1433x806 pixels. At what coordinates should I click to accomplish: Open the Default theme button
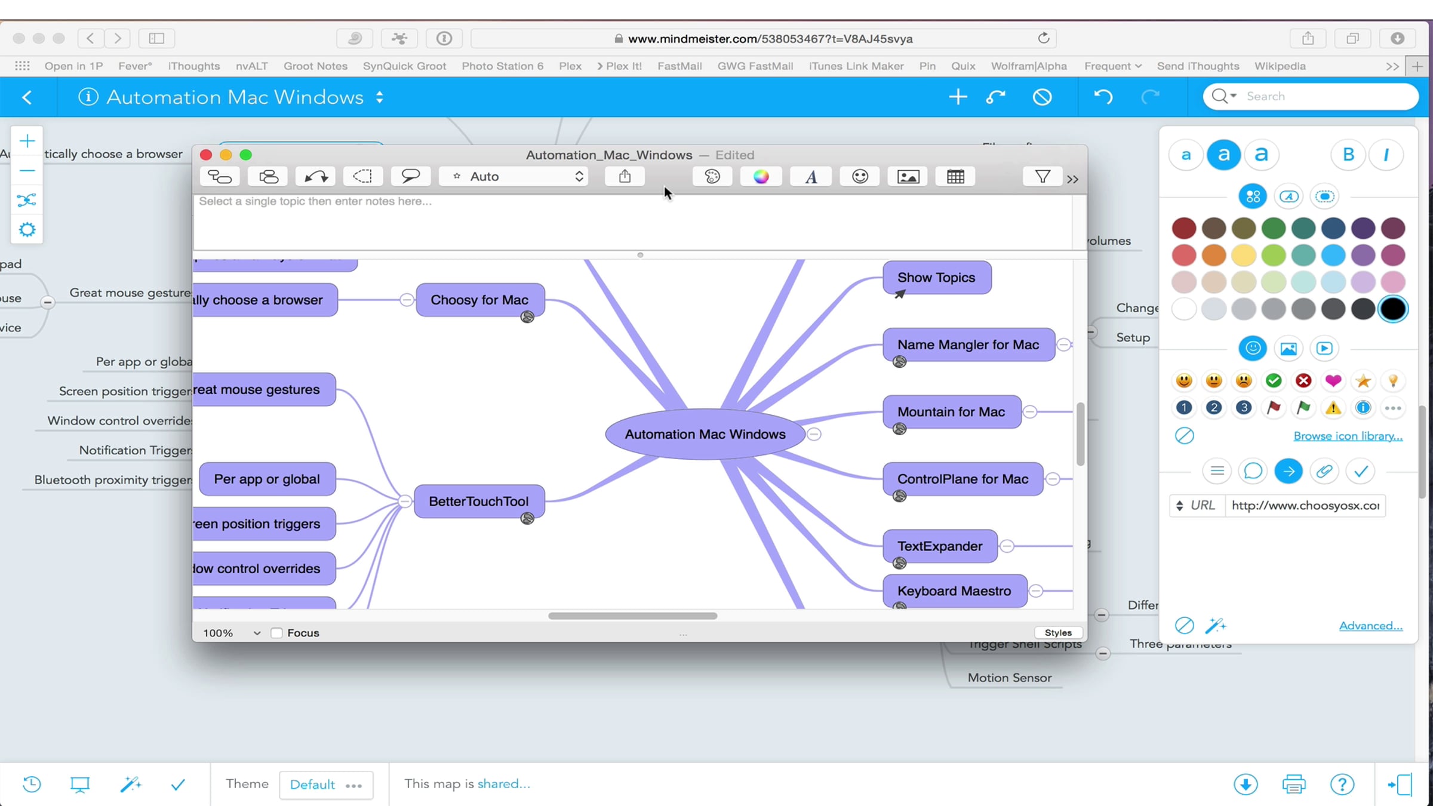click(x=326, y=785)
